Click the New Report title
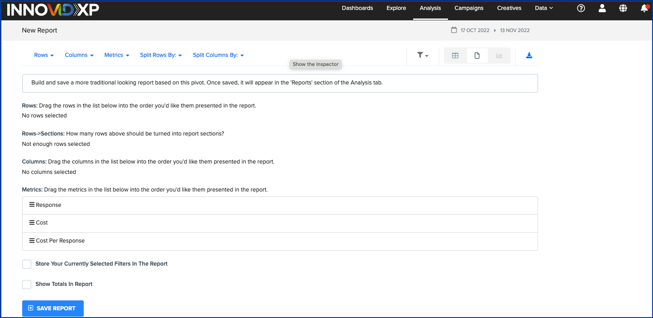 click(x=40, y=30)
